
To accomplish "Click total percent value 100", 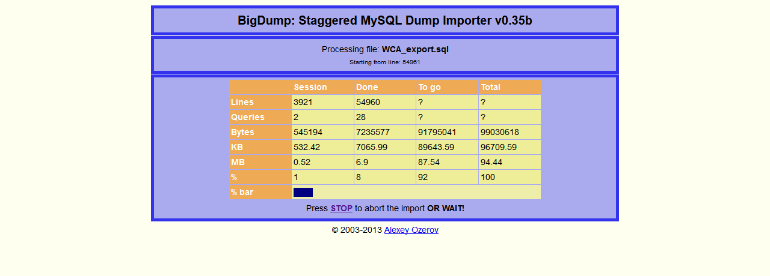I will (x=488, y=177).
